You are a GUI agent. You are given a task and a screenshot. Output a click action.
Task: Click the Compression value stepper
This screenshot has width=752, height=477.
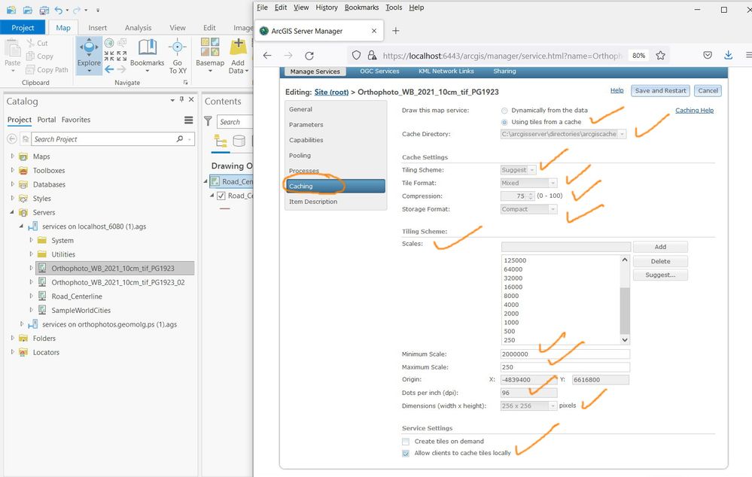point(531,196)
